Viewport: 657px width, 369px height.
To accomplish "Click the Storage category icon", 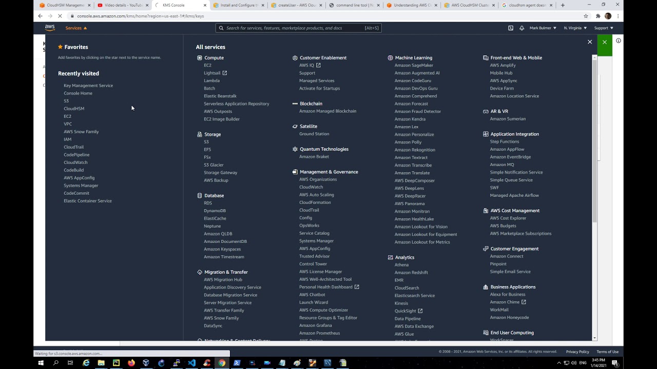I will (x=200, y=134).
